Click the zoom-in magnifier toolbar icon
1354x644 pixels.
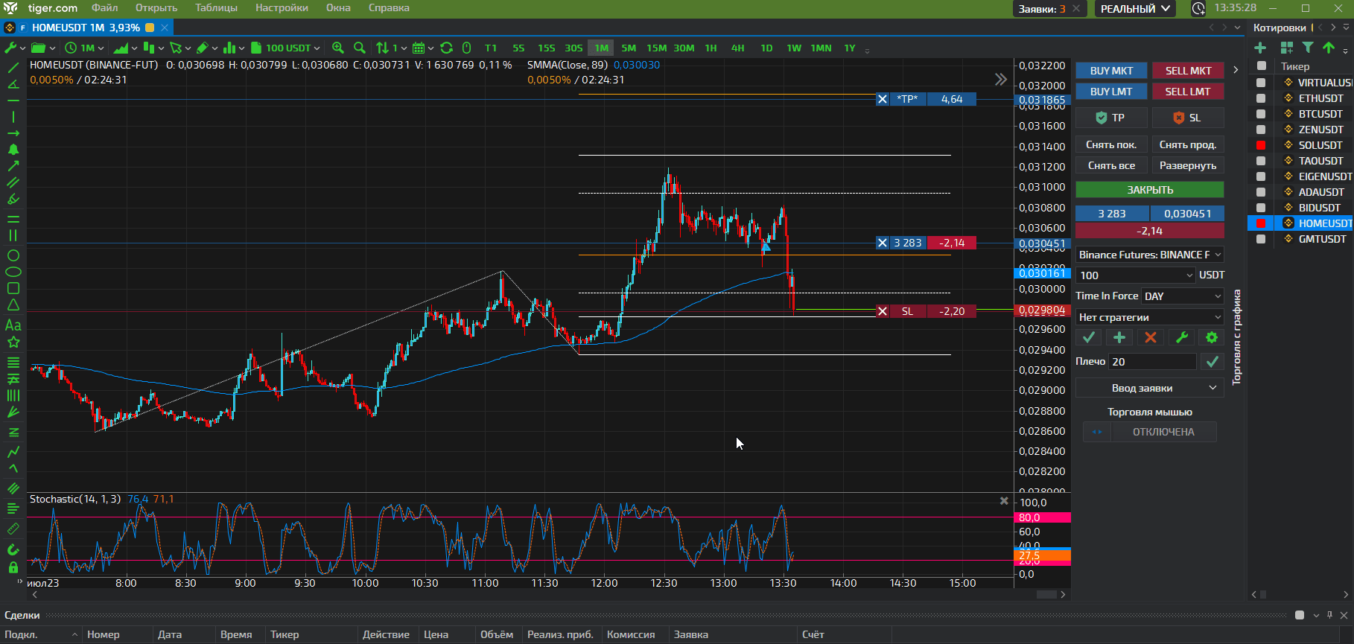coord(338,48)
